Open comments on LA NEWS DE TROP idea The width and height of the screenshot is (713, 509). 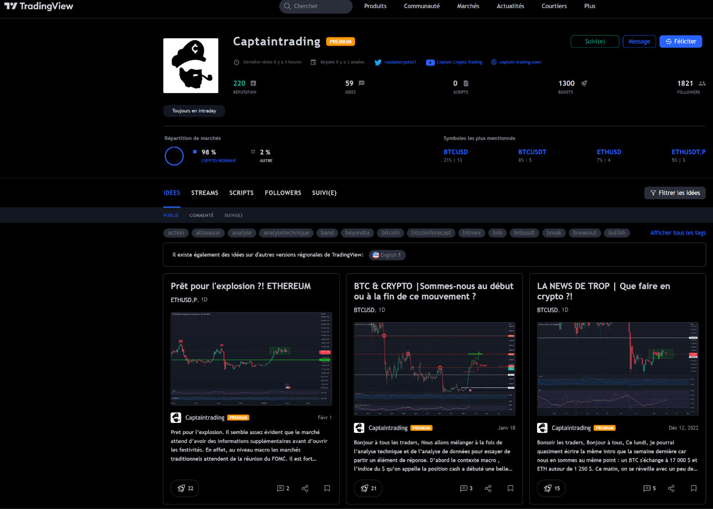[x=649, y=488]
